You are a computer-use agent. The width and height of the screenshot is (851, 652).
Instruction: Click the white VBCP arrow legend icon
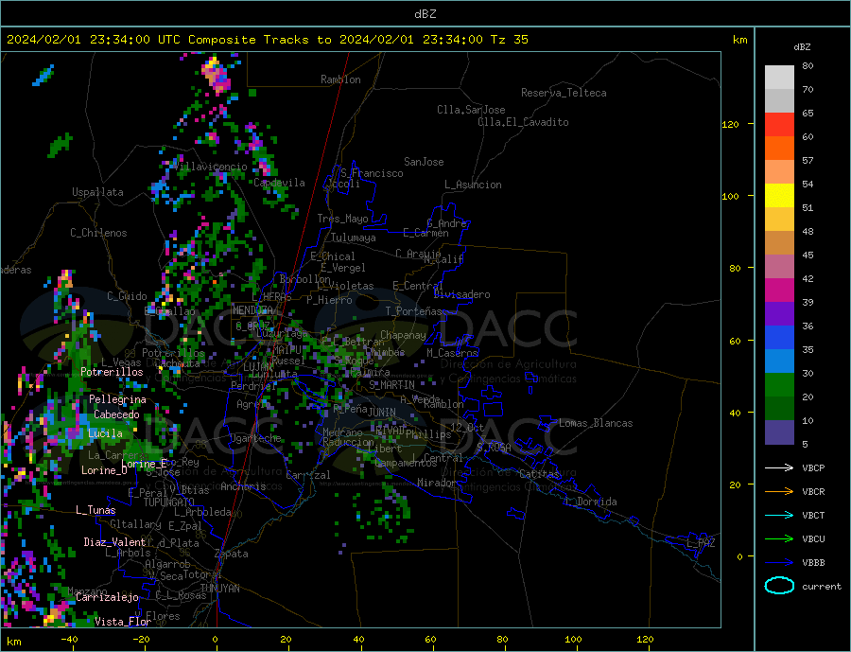pos(779,467)
